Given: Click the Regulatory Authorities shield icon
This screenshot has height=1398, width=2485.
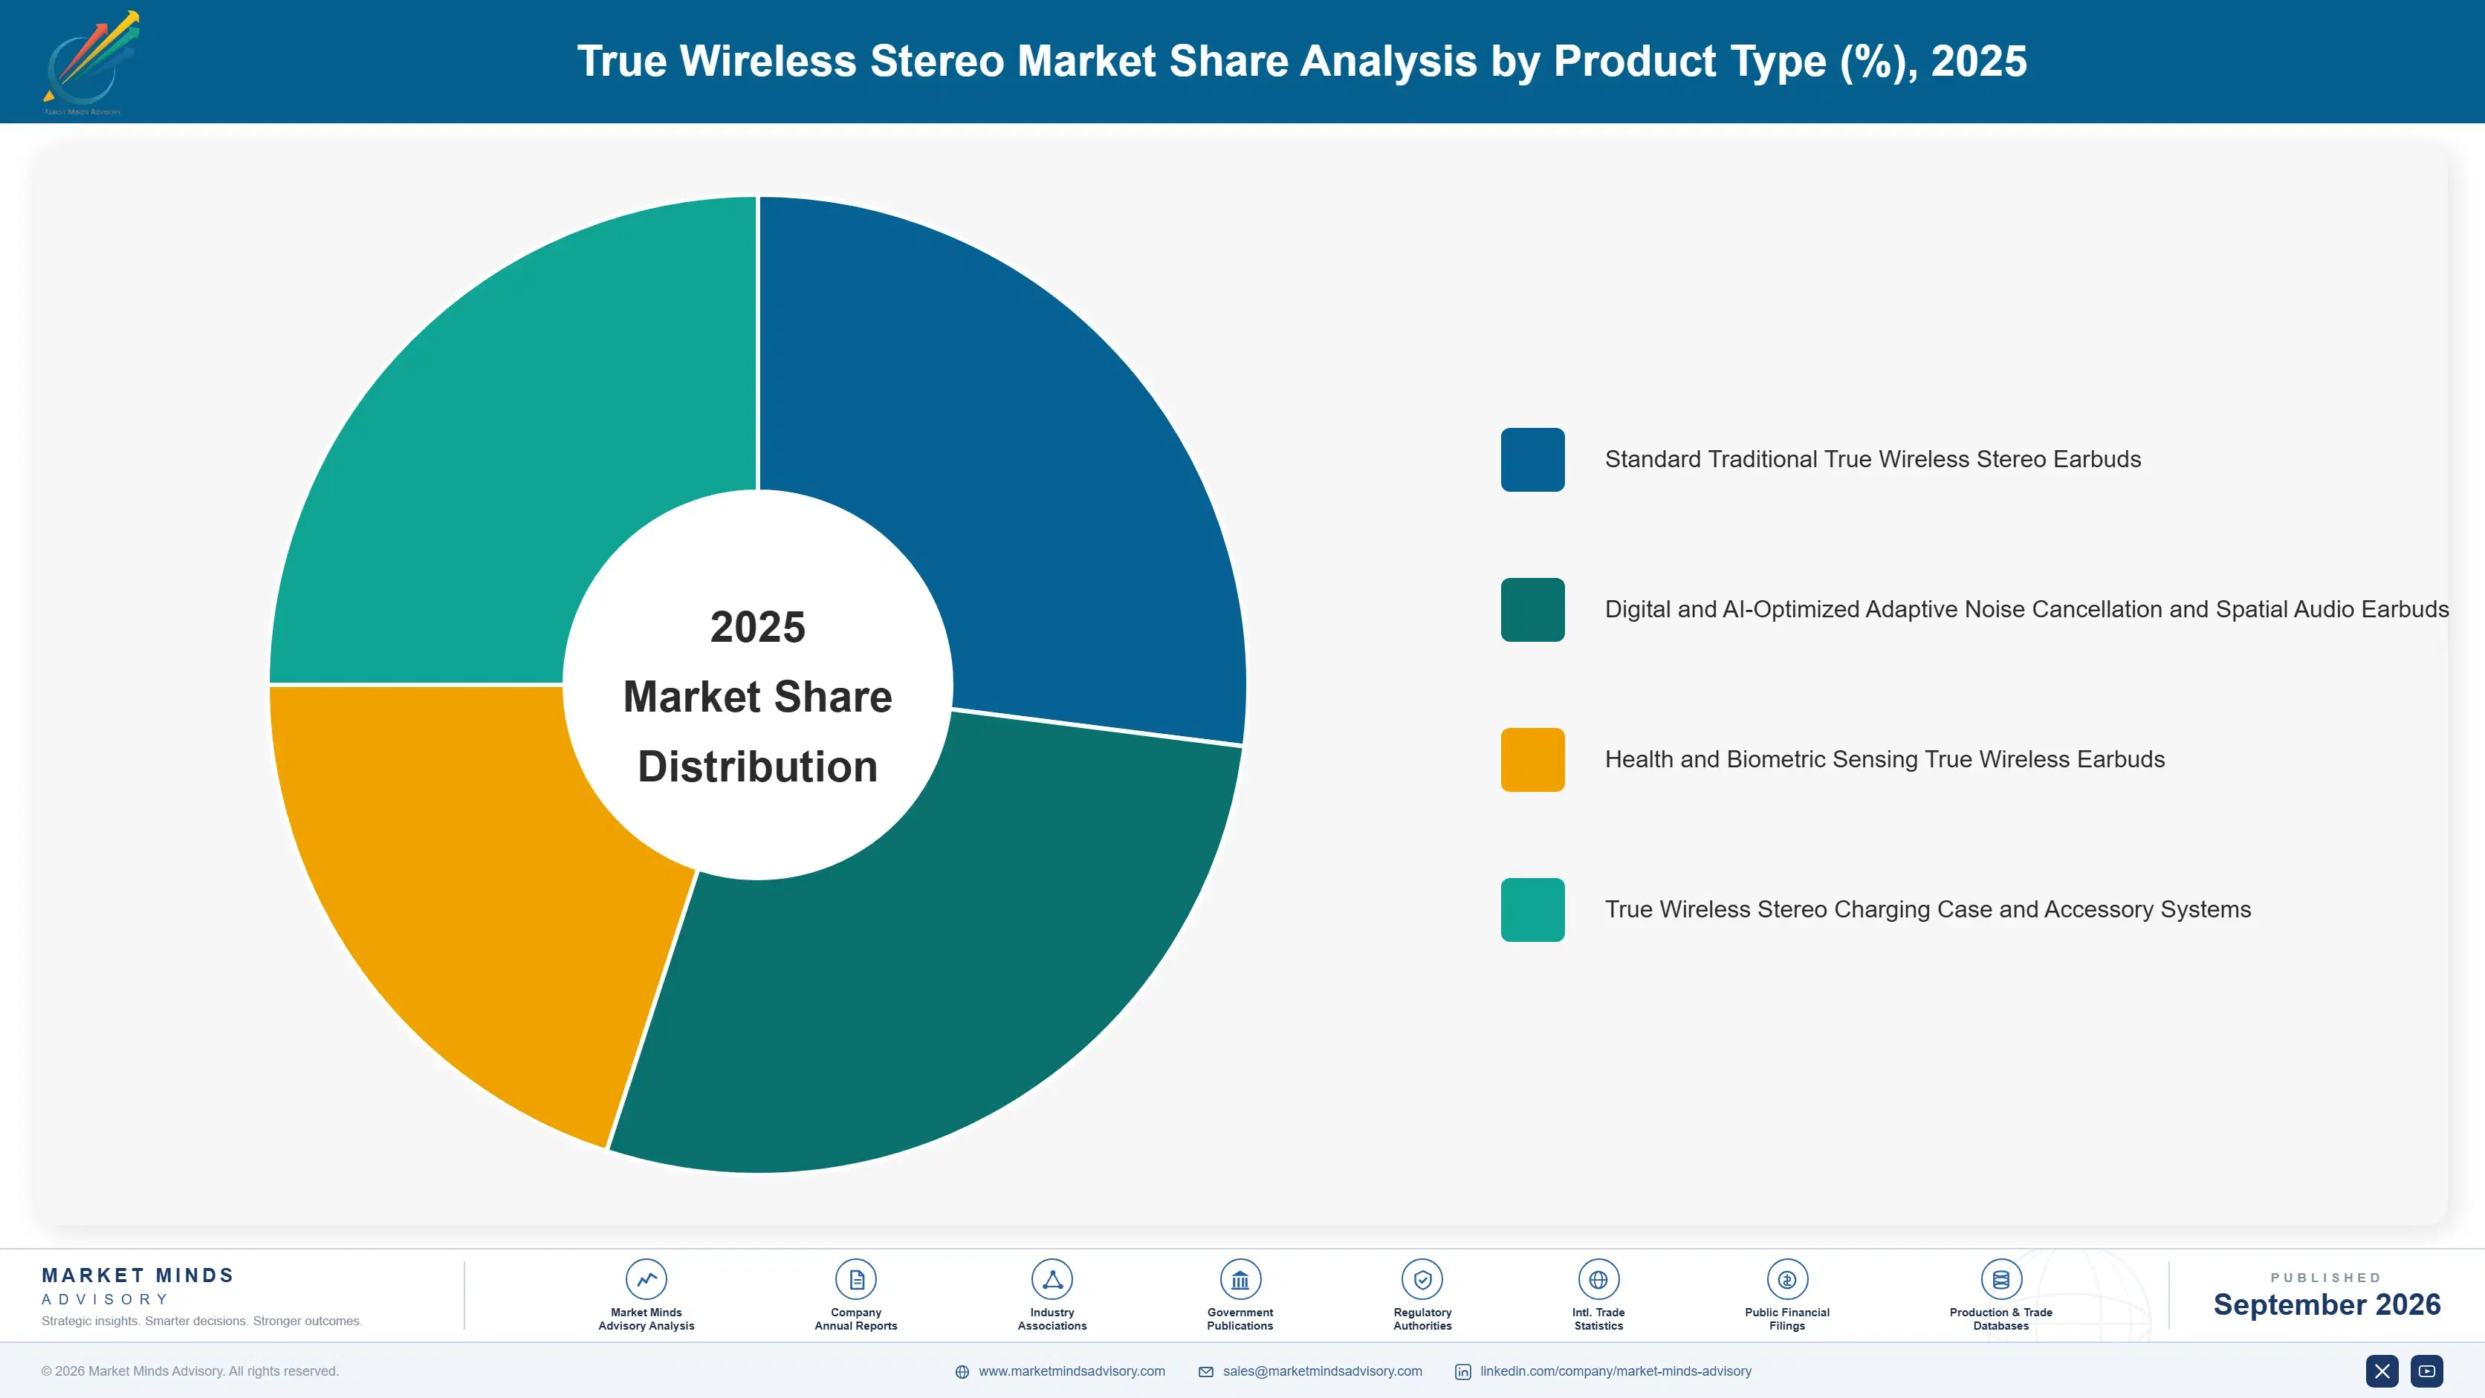Looking at the screenshot, I should click(1422, 1279).
